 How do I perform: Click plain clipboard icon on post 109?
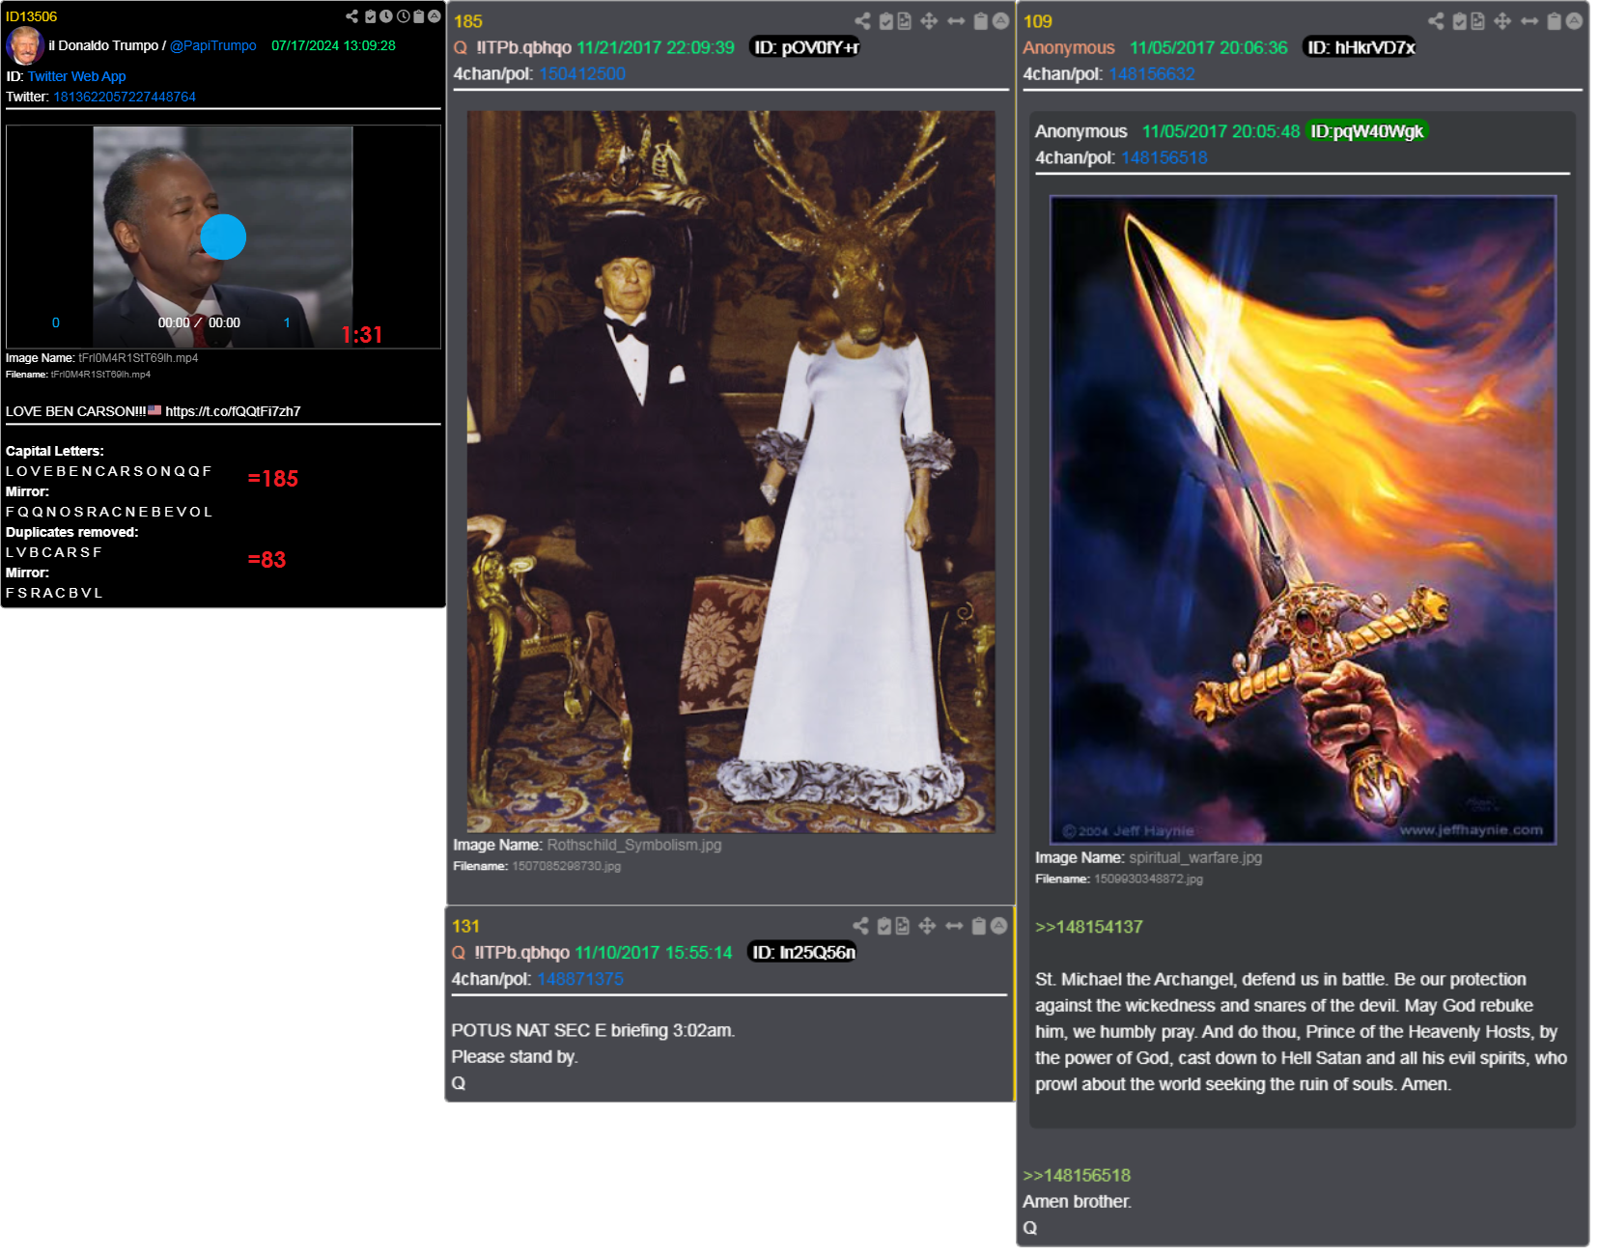[x=1554, y=21]
